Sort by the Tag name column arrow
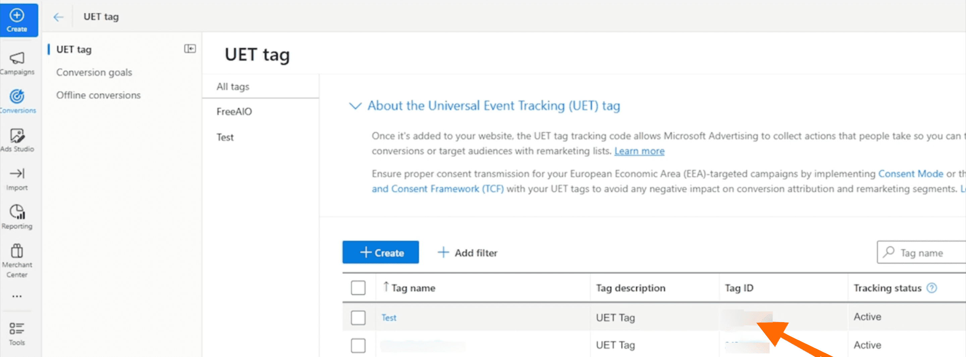The height and width of the screenshot is (357, 966). (386, 287)
